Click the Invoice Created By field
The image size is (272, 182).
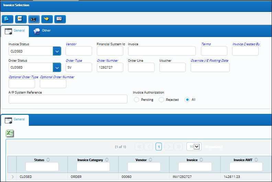coord(245,51)
